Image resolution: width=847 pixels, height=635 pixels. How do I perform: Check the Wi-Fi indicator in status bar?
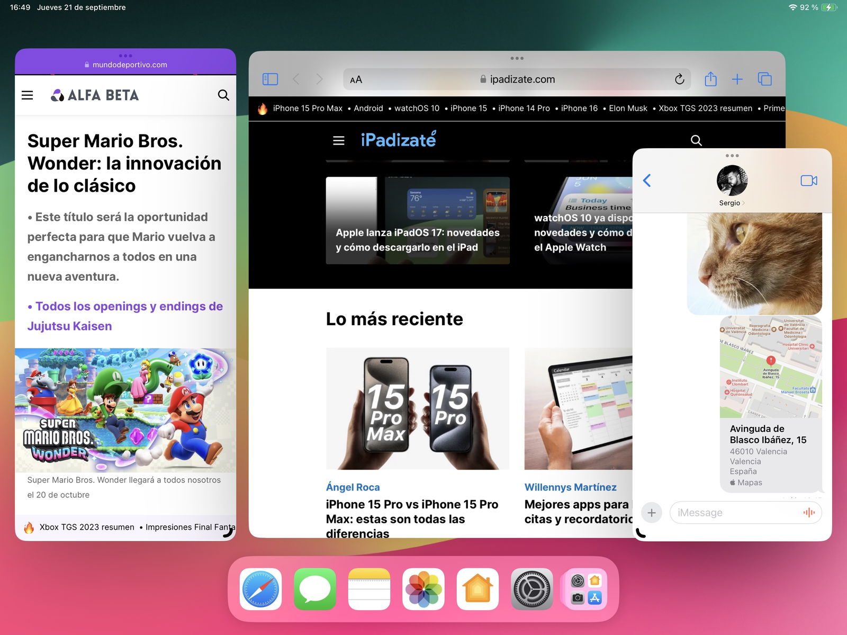(792, 7)
